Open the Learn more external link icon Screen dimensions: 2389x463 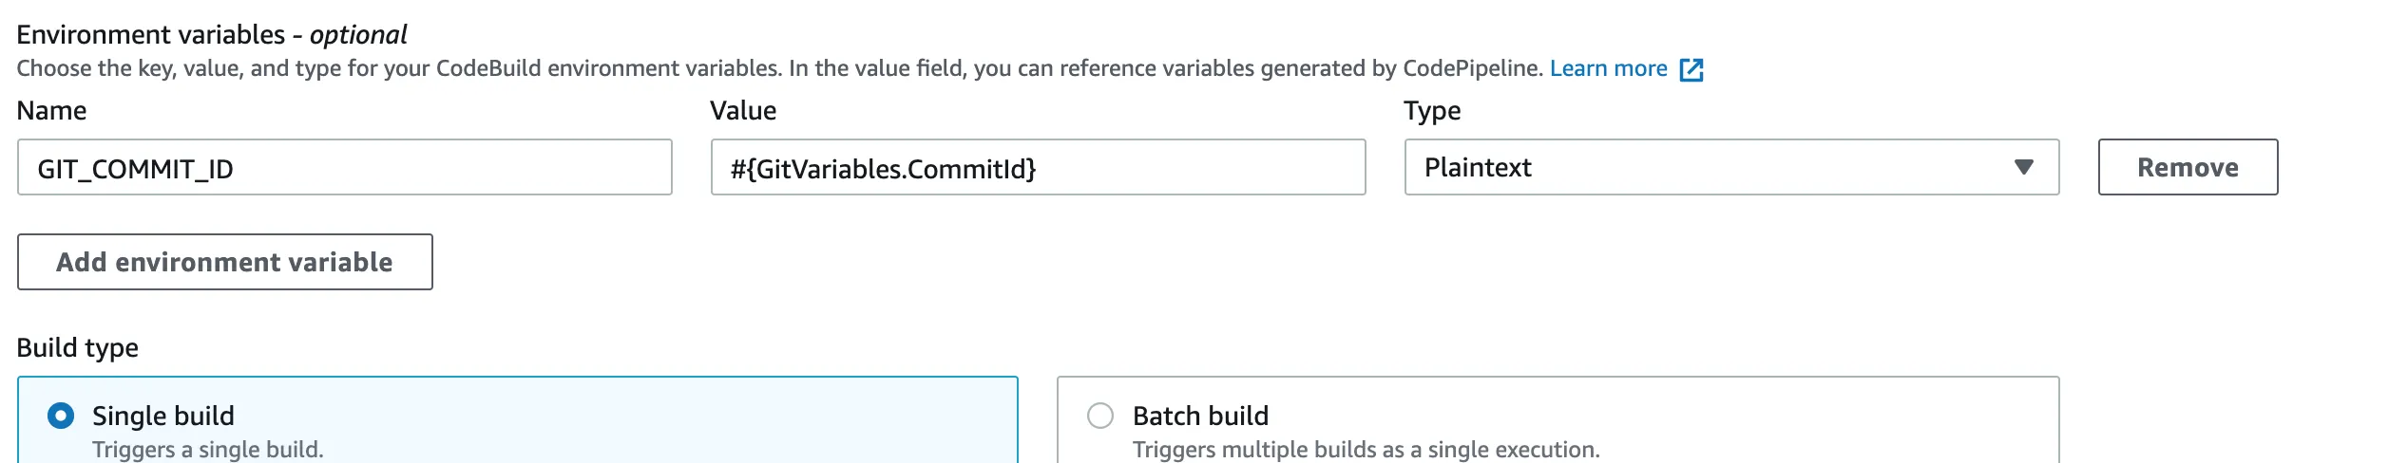(x=1691, y=69)
